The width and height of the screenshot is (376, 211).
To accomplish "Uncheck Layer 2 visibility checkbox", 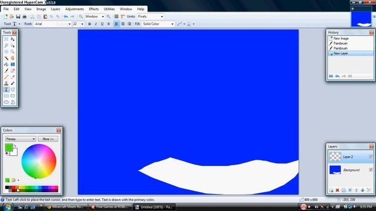I will point(371,156).
